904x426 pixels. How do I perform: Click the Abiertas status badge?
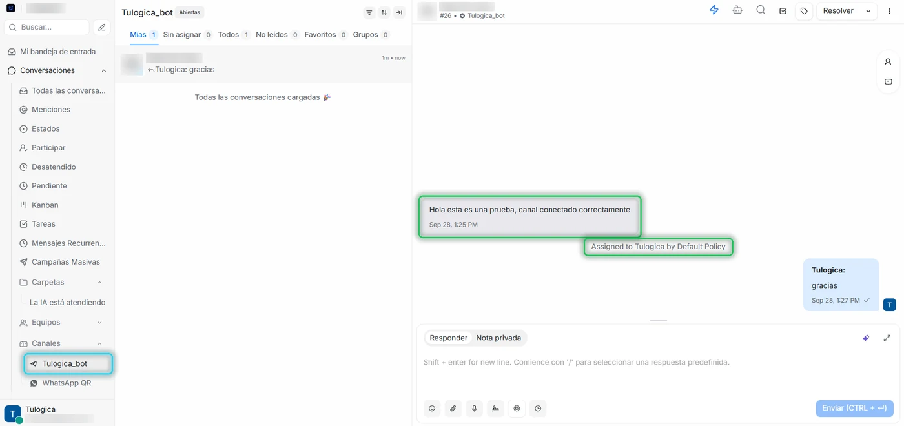click(x=190, y=13)
